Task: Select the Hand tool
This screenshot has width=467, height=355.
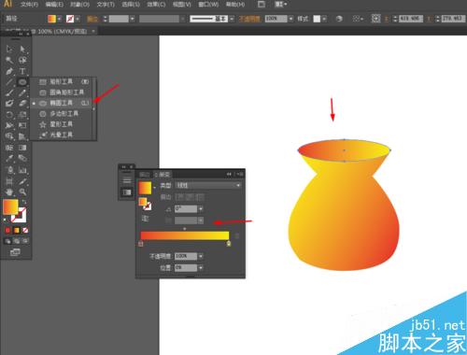Action: point(9,192)
